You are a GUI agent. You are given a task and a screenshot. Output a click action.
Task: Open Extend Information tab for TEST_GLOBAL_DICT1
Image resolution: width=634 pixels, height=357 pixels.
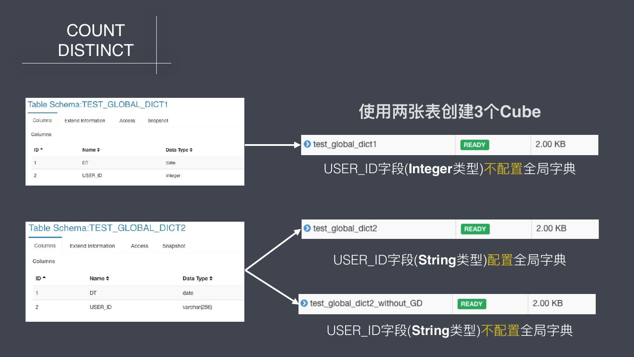(x=85, y=121)
